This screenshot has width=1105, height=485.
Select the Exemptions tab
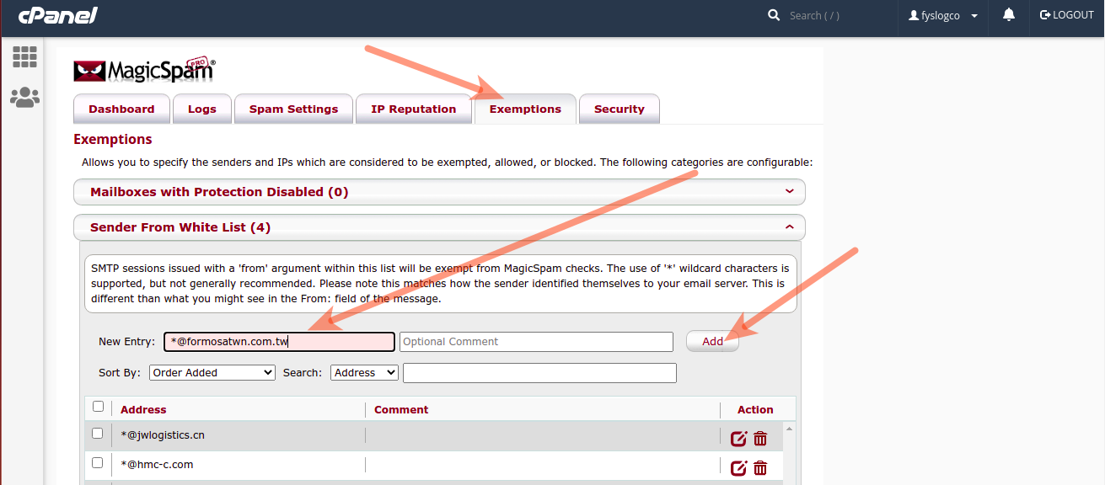[525, 109]
